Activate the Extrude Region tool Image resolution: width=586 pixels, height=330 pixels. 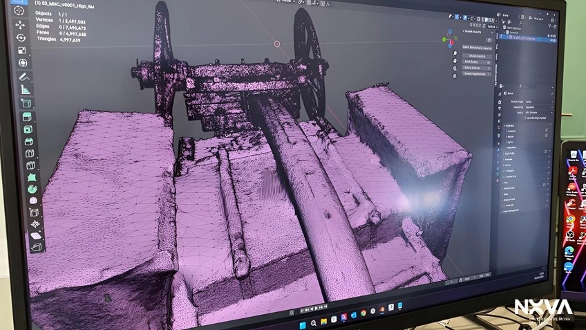tap(26, 116)
